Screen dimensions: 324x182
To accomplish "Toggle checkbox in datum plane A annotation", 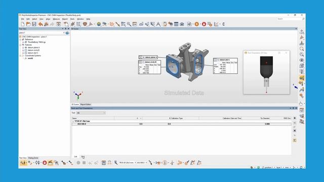I will coord(144,57).
